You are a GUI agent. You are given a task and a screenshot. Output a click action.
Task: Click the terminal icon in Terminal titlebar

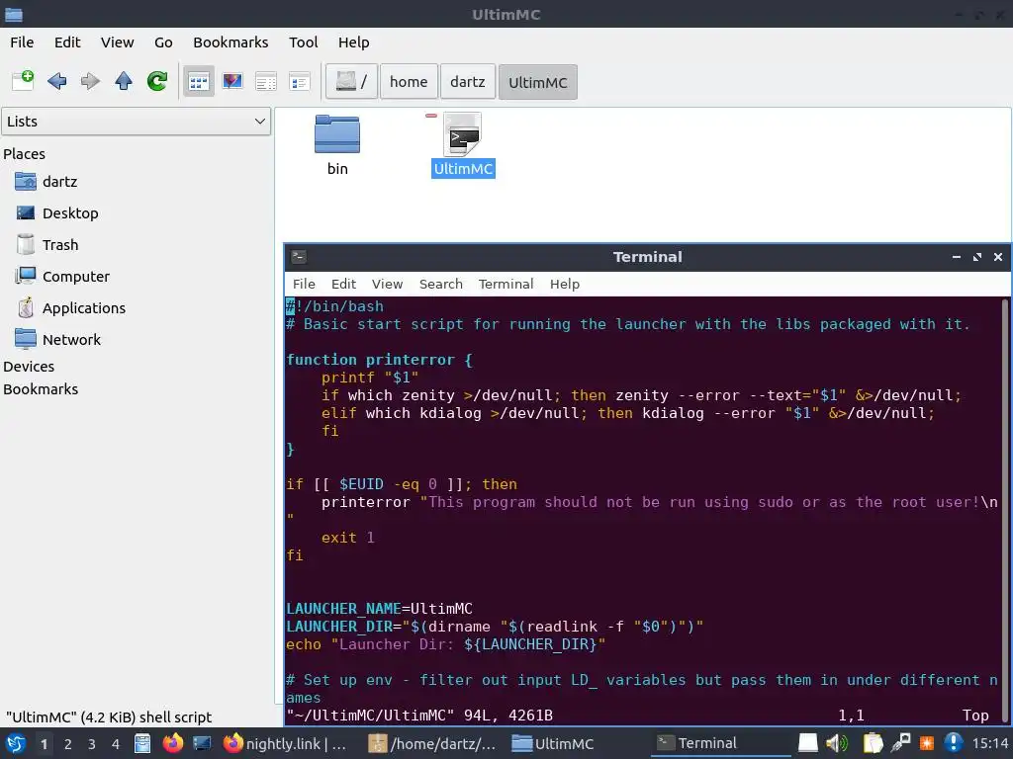(299, 257)
